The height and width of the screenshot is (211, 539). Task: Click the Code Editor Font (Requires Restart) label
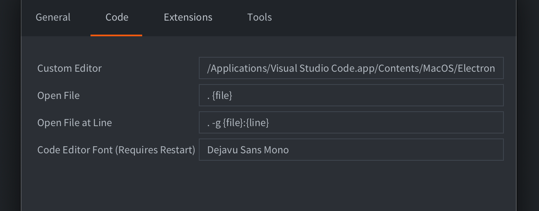tap(116, 150)
